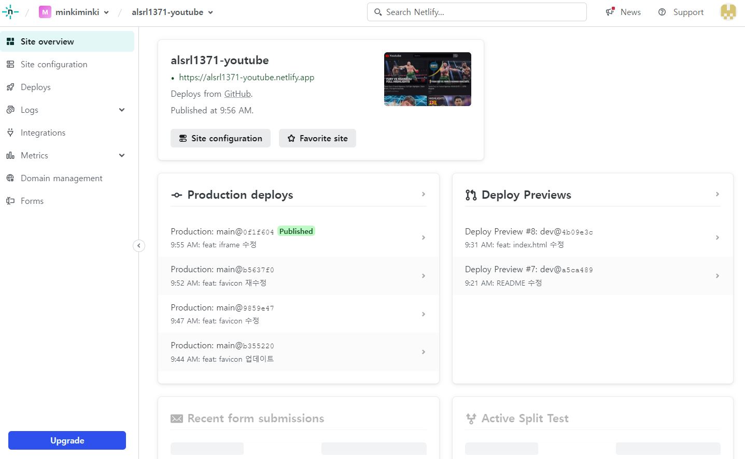Click the Recent form submissions envelope icon

177,419
